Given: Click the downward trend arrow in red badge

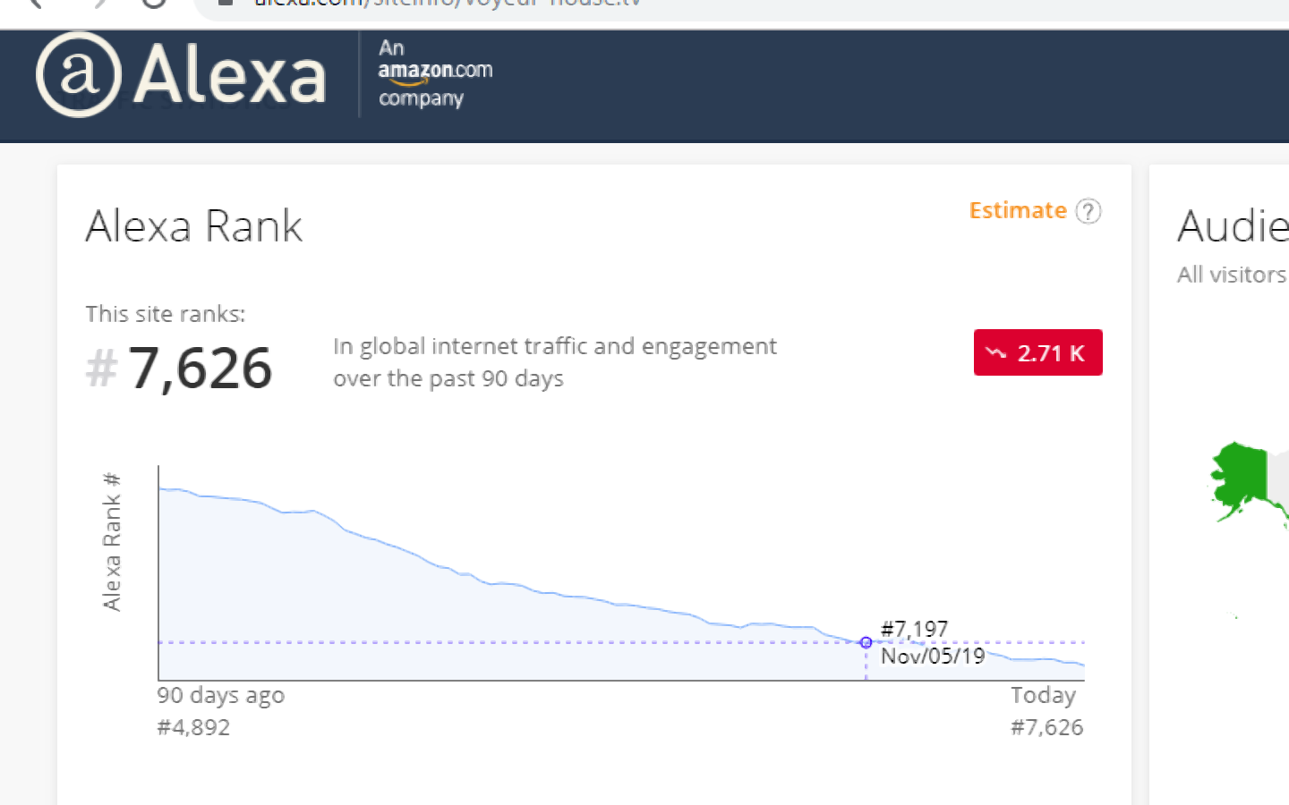Looking at the screenshot, I should (995, 353).
